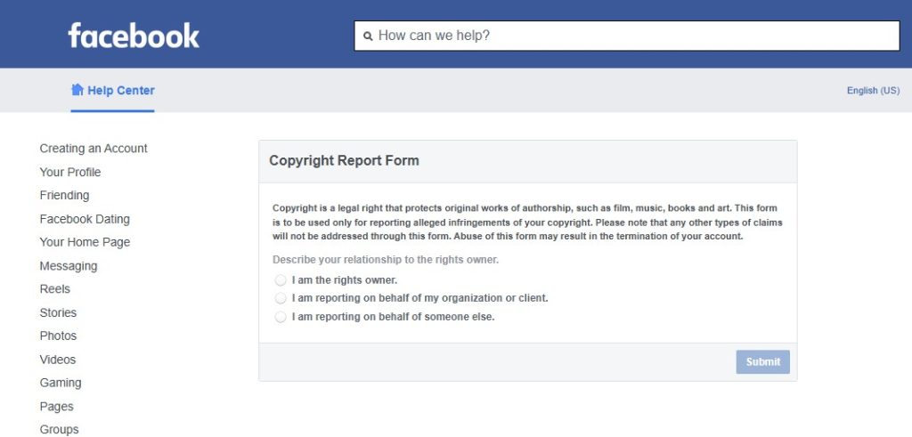Focus the 'How can we help?' search field
912x437 pixels.
point(627,36)
